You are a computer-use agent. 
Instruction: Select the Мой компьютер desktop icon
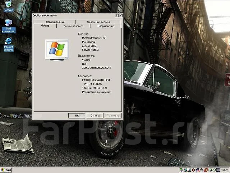9,26
